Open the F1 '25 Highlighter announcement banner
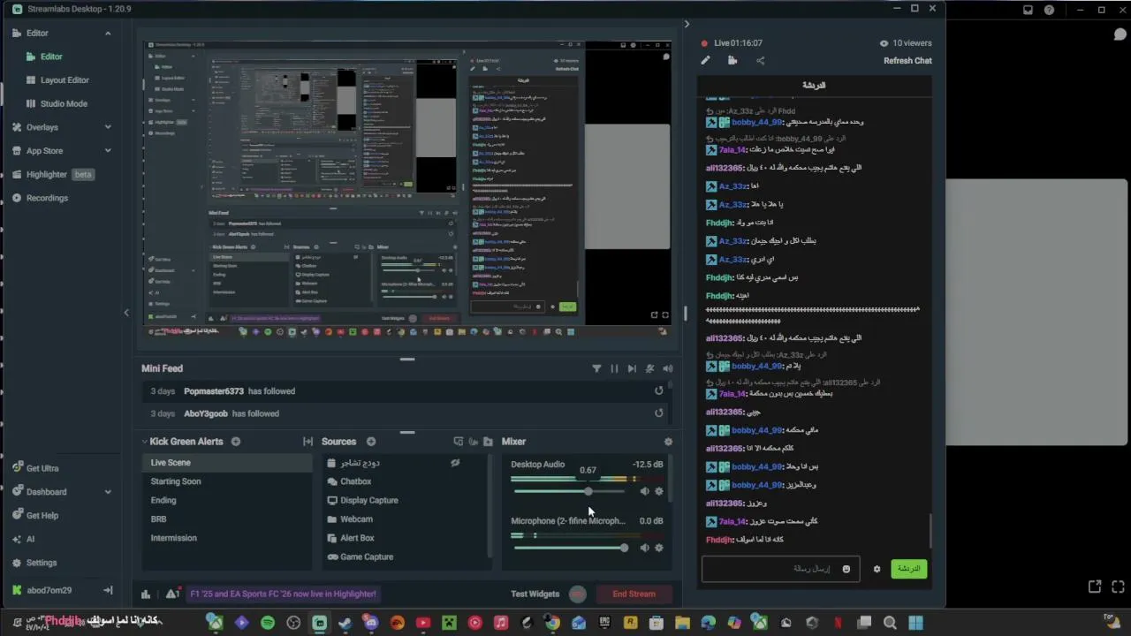The width and height of the screenshot is (1131, 636). coord(283,594)
